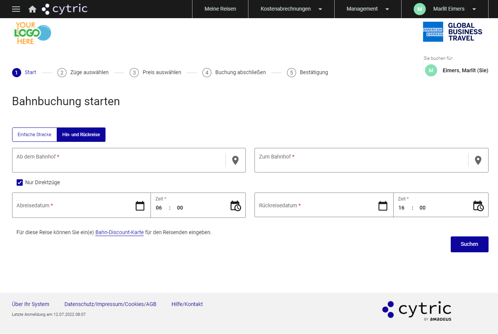498x334 pixels.
Task: Go to home via house icon
Action: coord(33,9)
